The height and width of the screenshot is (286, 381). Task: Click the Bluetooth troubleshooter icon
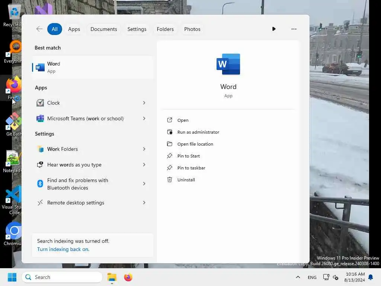(x=40, y=183)
